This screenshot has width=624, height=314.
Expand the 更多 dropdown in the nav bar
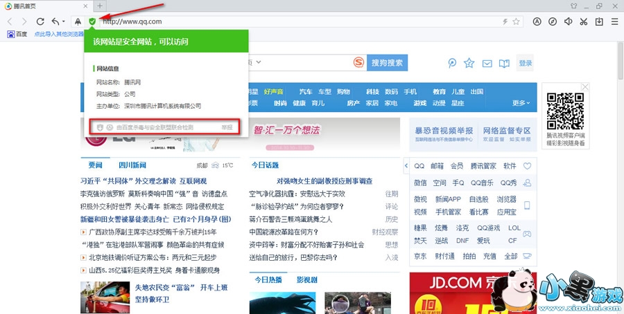(x=521, y=103)
